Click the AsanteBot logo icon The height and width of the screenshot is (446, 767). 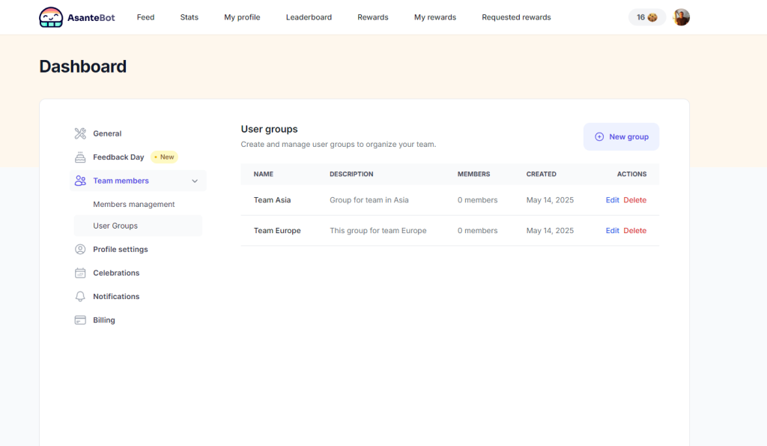click(x=51, y=17)
